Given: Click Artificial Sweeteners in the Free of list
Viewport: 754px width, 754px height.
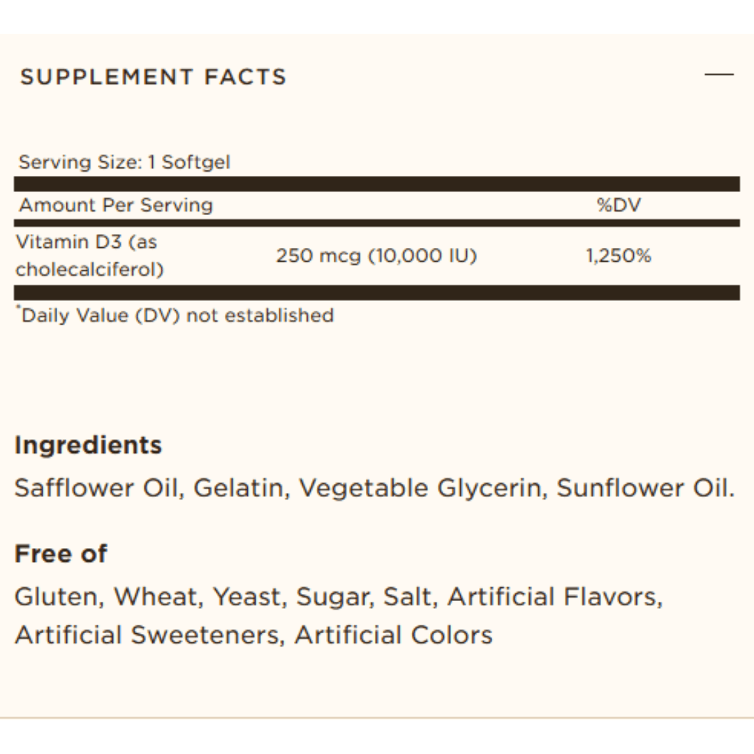Looking at the screenshot, I should coord(147,635).
